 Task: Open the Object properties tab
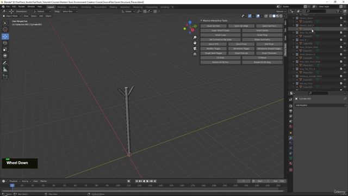click(x=290, y=133)
